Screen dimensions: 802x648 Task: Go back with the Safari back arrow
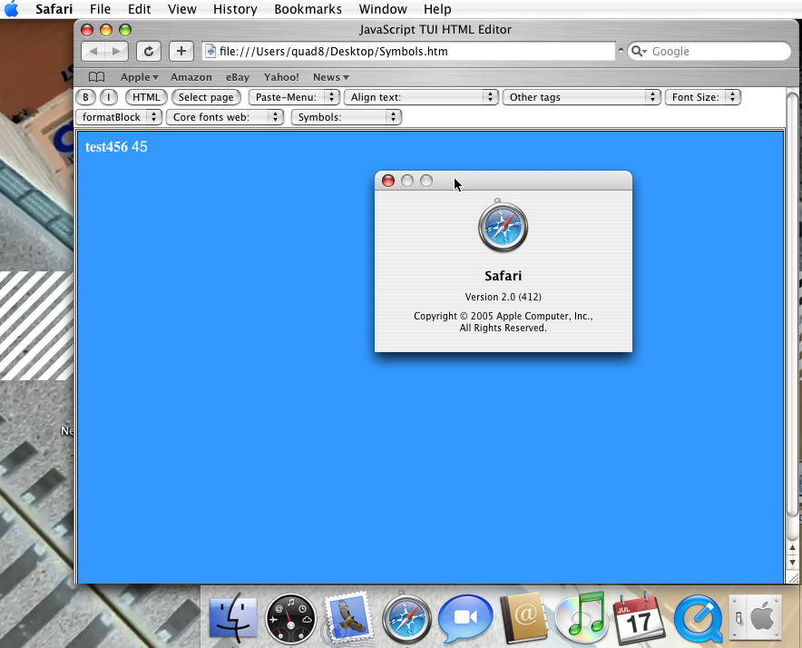93,51
